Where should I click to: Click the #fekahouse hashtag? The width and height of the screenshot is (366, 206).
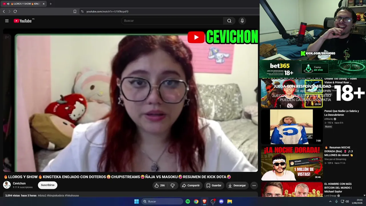point(72,196)
